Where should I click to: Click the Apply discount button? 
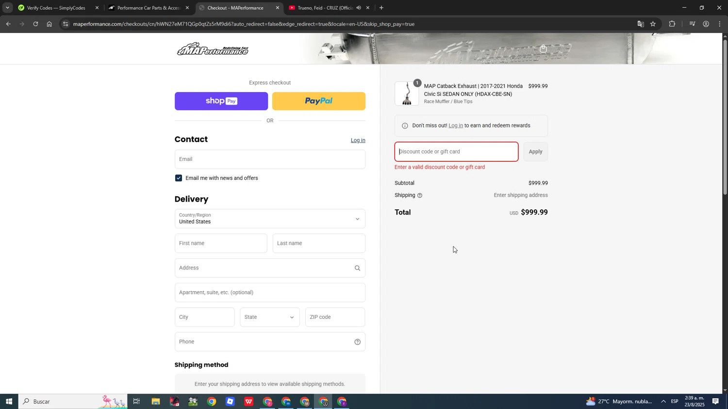coord(536,152)
